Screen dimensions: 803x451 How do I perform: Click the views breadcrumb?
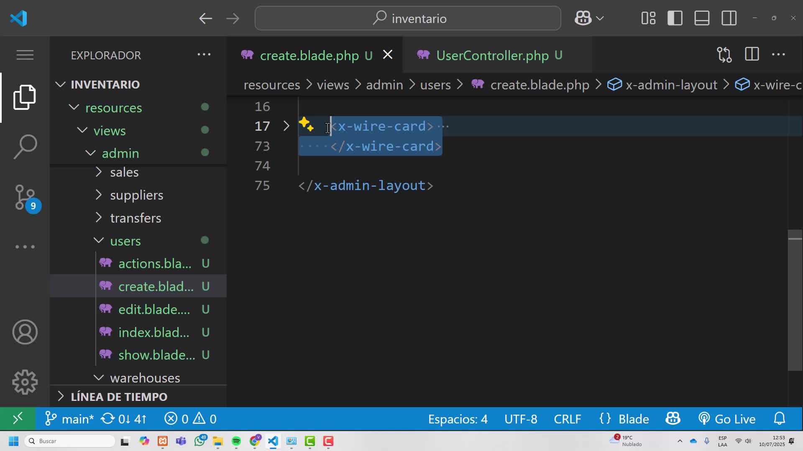[333, 85]
